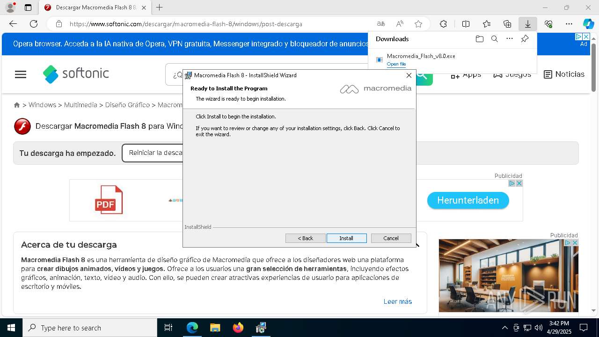
Task: Add page to favorites star icon
Action: pos(418,24)
